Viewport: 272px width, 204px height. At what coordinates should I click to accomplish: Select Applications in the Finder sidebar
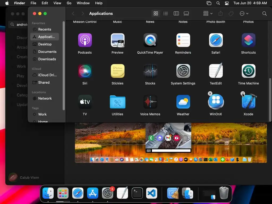point(45,37)
